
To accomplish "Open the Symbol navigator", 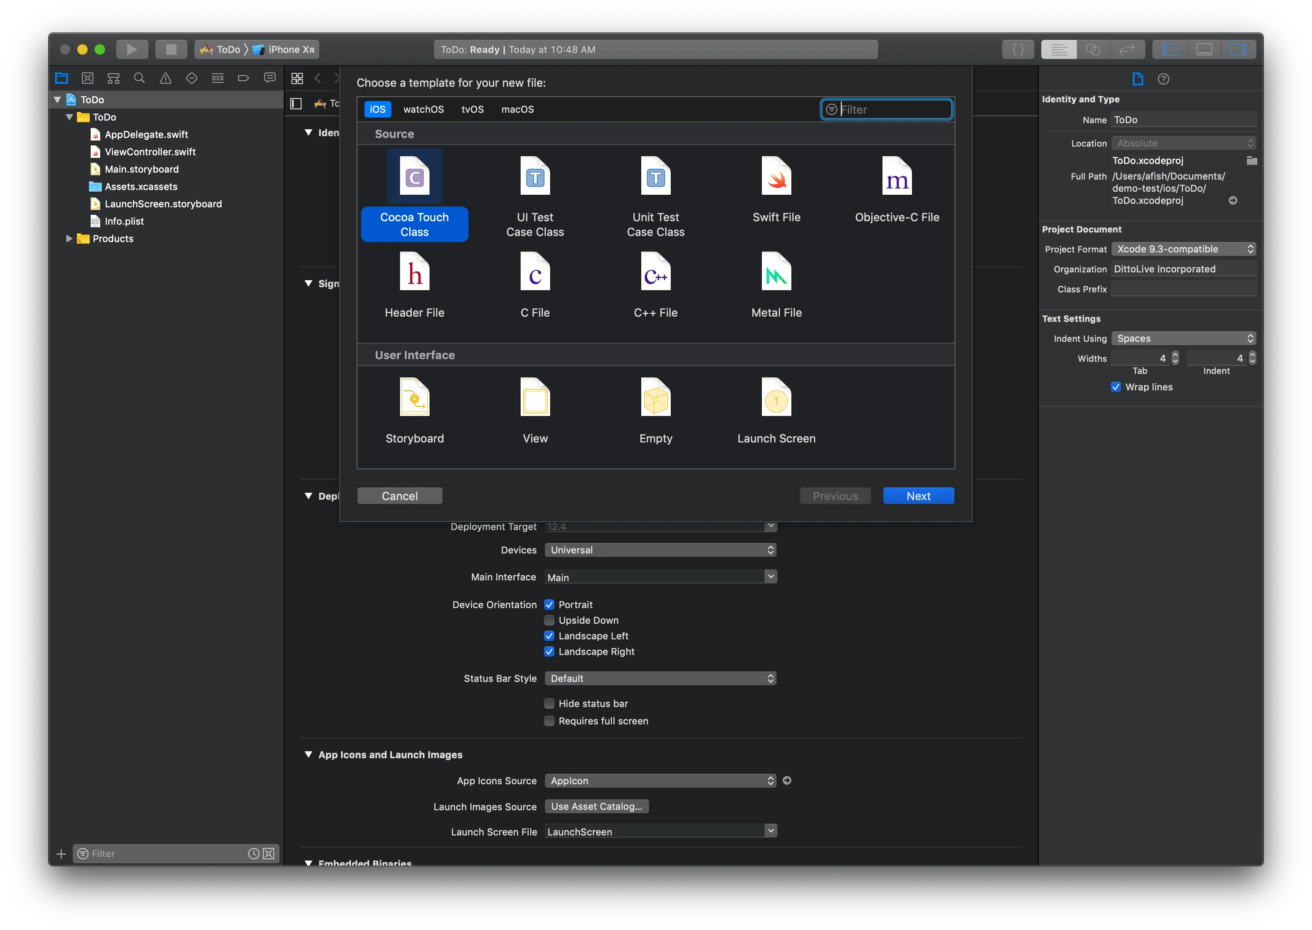I will (x=113, y=78).
